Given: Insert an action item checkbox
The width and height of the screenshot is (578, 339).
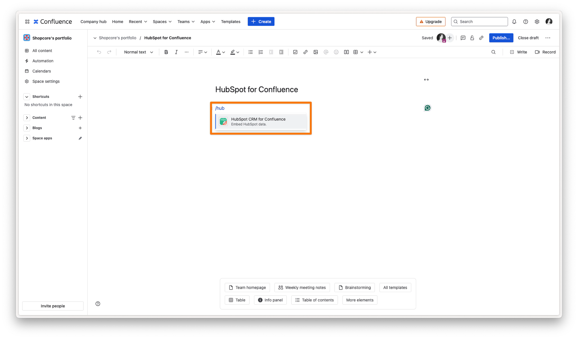Looking at the screenshot, I should (295, 52).
